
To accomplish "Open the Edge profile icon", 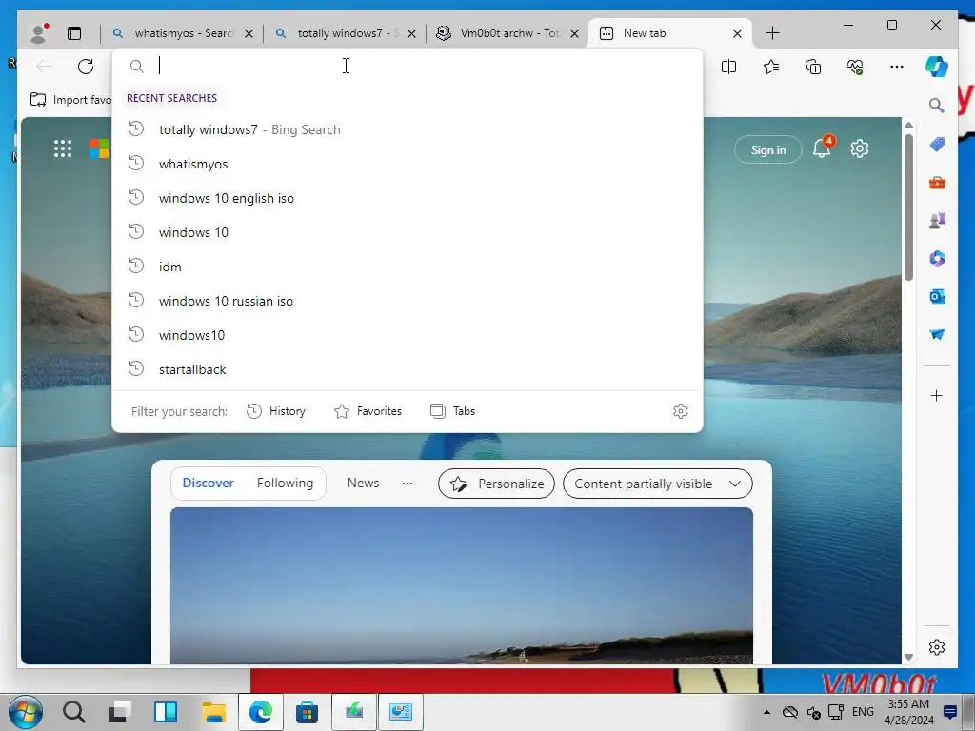I will pyautogui.click(x=39, y=33).
